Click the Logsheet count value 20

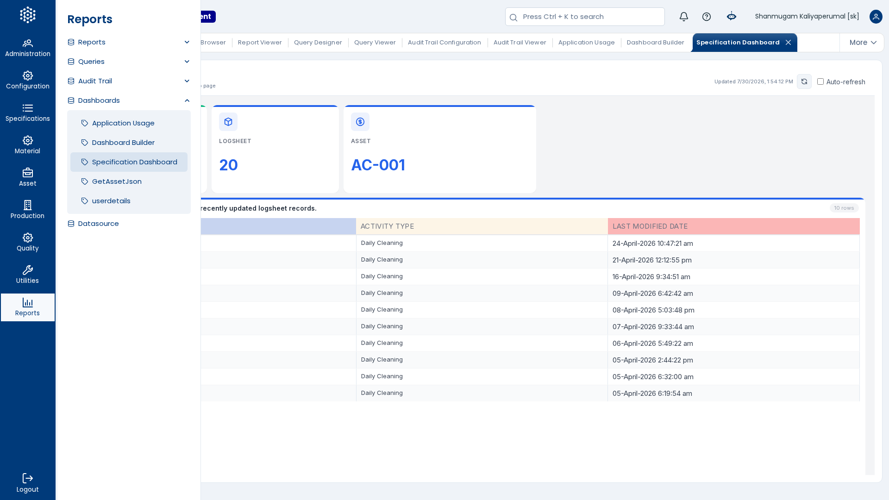click(x=228, y=165)
